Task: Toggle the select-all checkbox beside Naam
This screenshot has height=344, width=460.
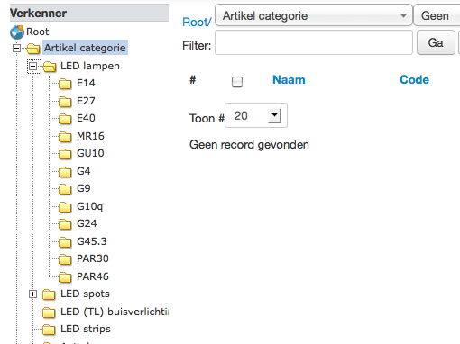Action: [x=237, y=82]
